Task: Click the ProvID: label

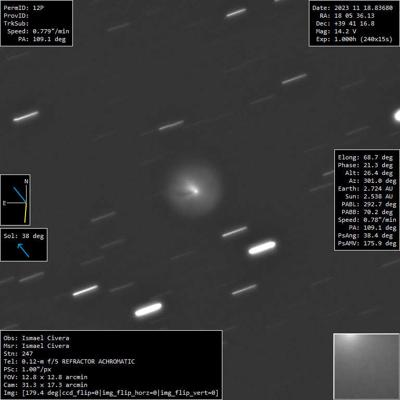Action: pos(16,16)
